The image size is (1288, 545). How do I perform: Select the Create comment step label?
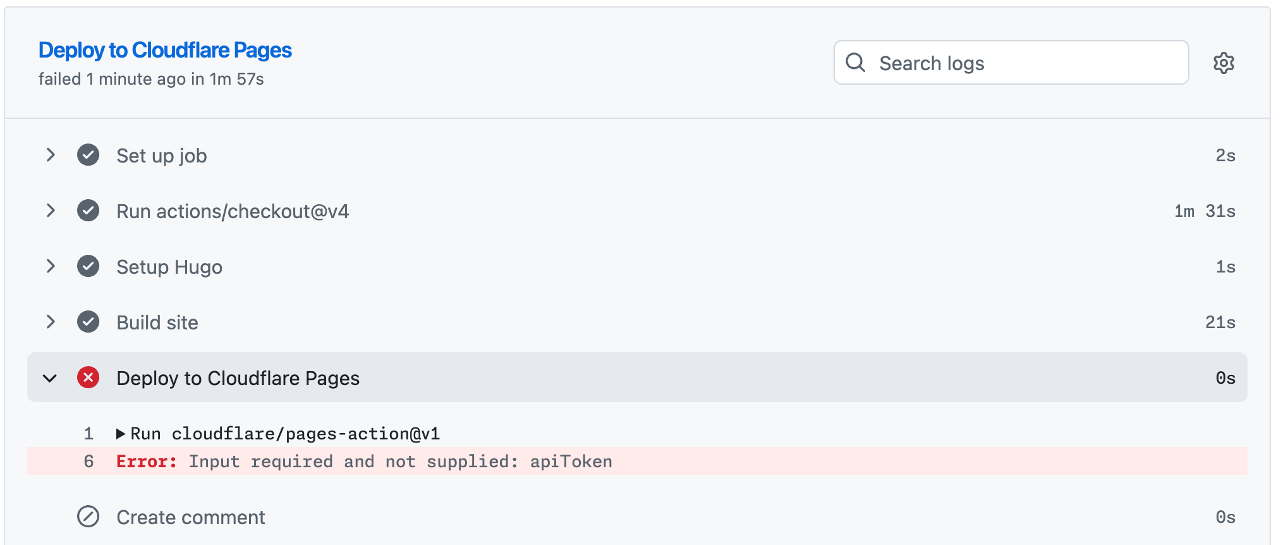[x=191, y=517]
